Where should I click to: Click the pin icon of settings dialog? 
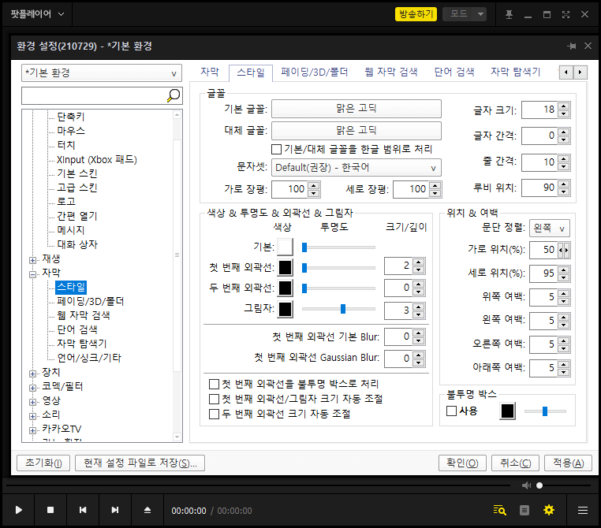coord(572,46)
